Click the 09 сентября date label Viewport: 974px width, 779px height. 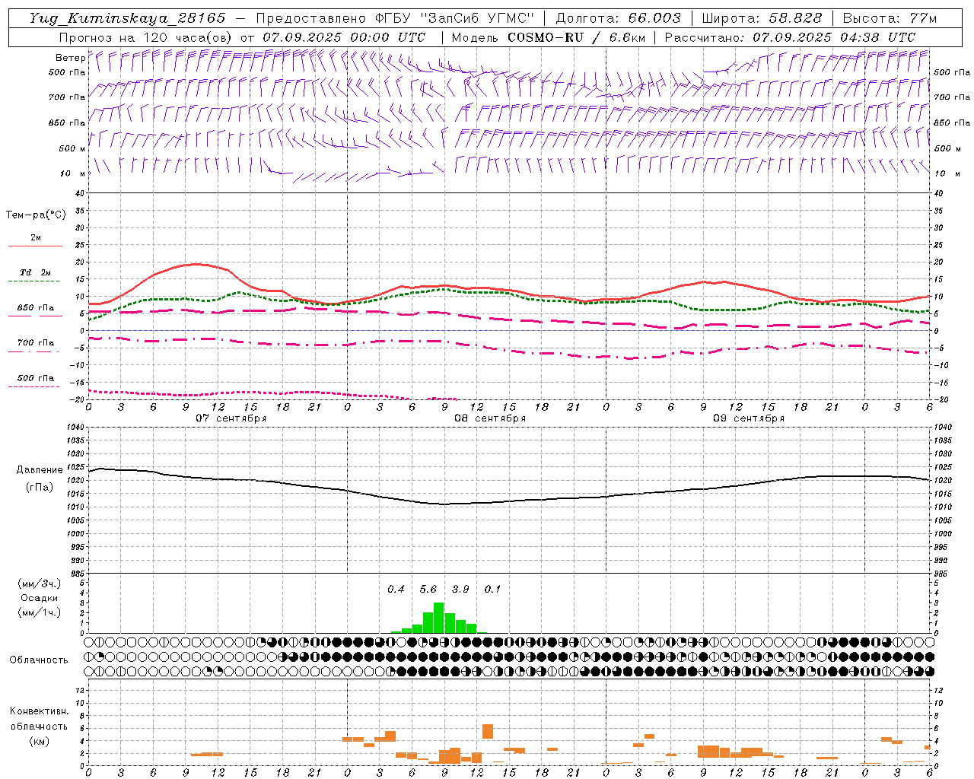click(x=748, y=418)
